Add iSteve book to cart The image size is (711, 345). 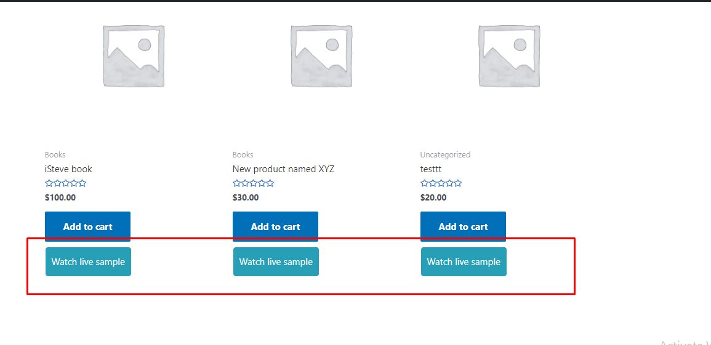coord(87,226)
